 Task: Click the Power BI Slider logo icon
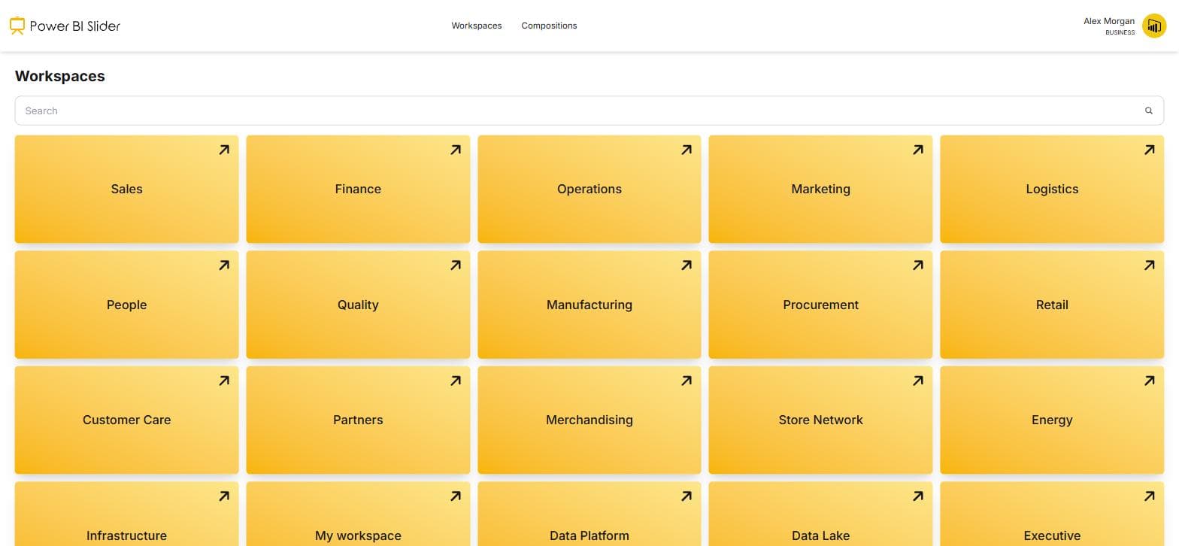click(x=17, y=26)
